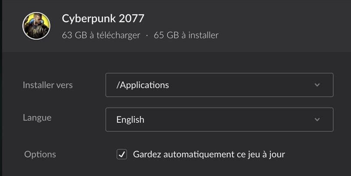
Task: Click the separator dot between the size values
Action: click(x=147, y=35)
